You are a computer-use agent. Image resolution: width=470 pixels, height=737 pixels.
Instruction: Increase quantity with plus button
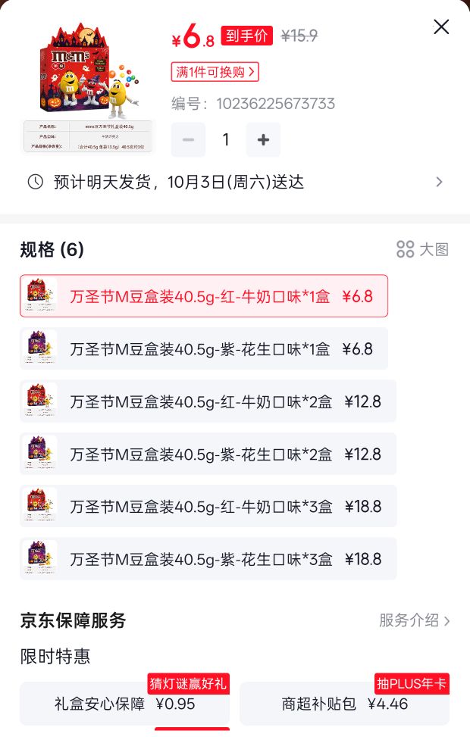264,139
